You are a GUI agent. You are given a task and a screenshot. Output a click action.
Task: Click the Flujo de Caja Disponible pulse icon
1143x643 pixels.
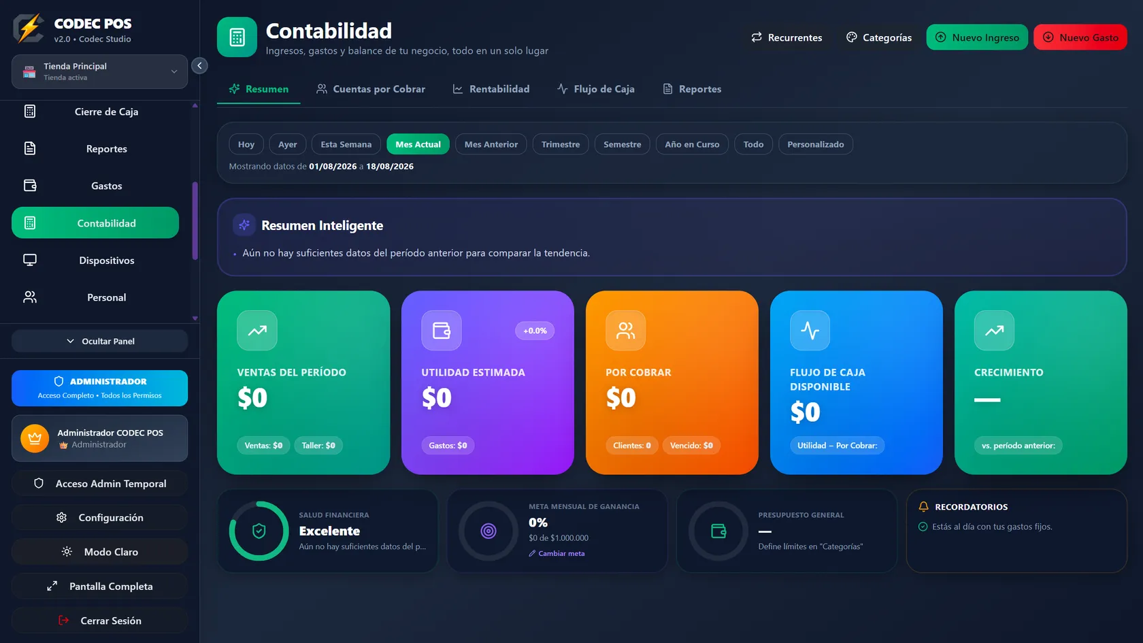tap(810, 331)
